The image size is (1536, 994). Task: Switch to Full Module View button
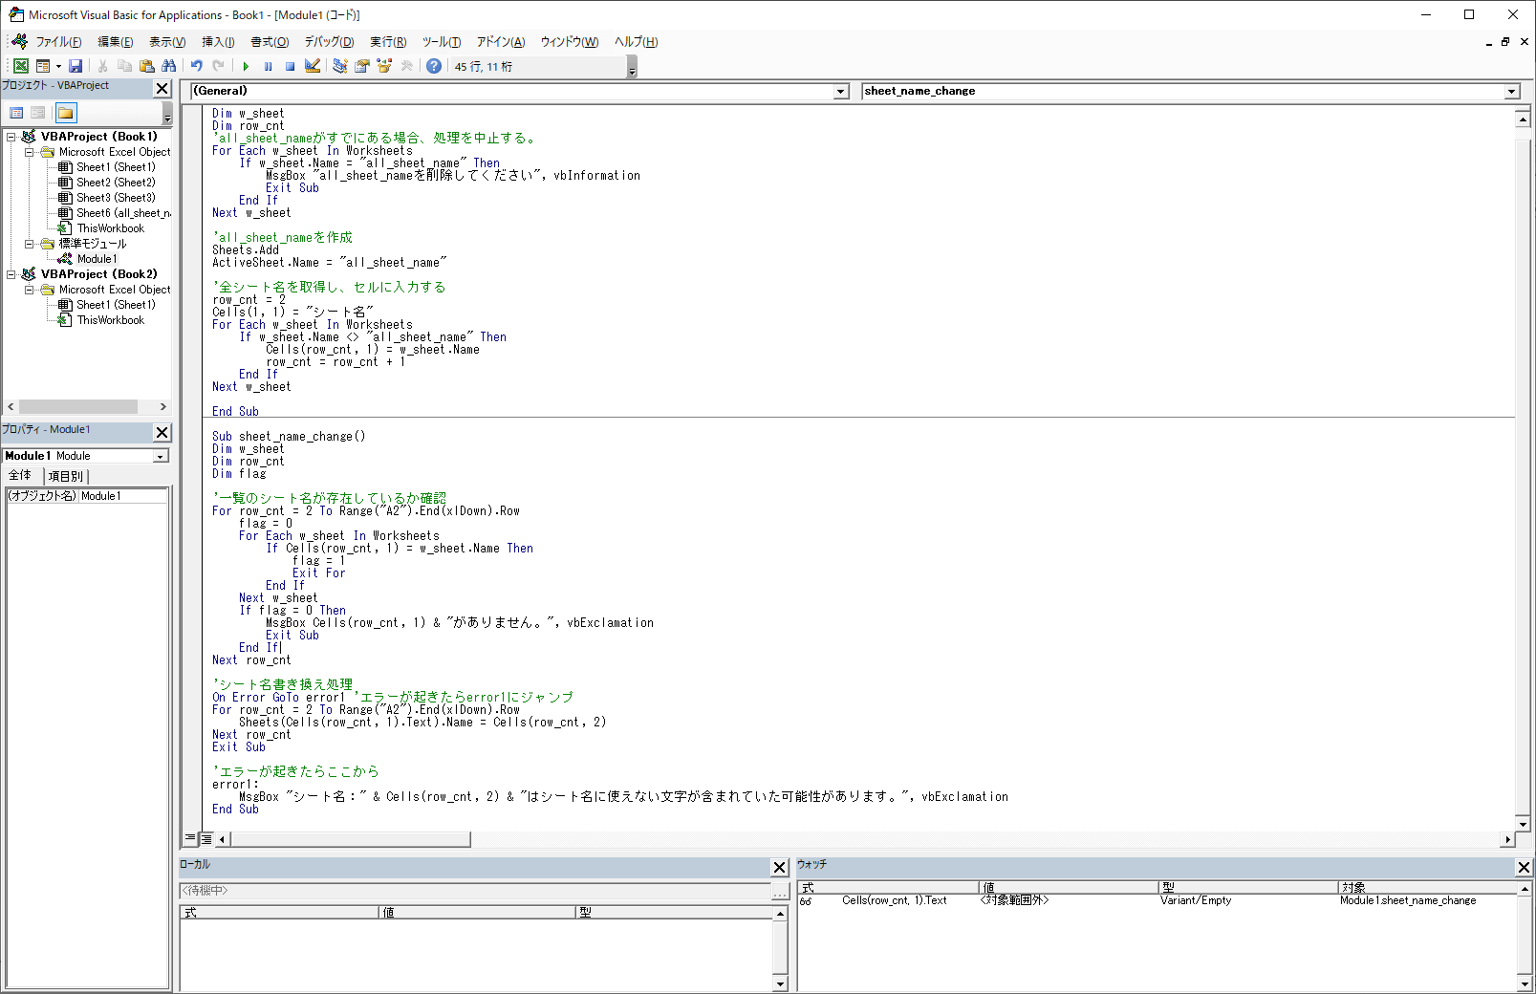(x=206, y=839)
